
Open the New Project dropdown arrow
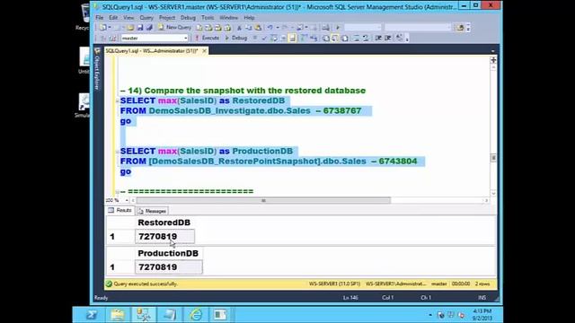(110, 28)
